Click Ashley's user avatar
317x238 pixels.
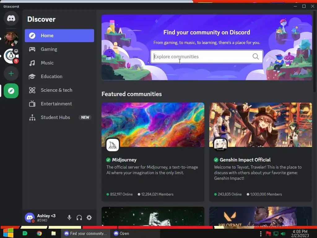pyautogui.click(x=30, y=218)
